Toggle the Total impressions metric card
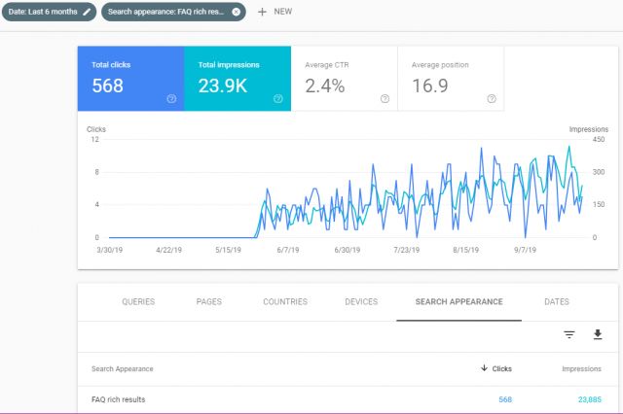Image resolution: width=623 pixels, height=414 pixels. click(x=238, y=79)
